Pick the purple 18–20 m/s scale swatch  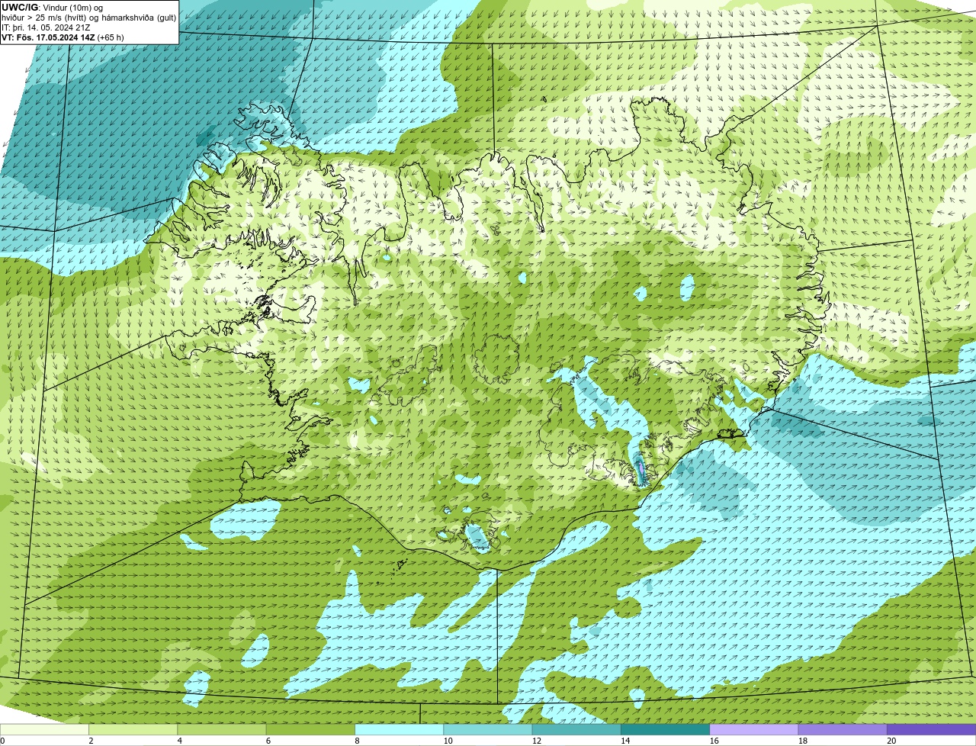click(x=843, y=729)
